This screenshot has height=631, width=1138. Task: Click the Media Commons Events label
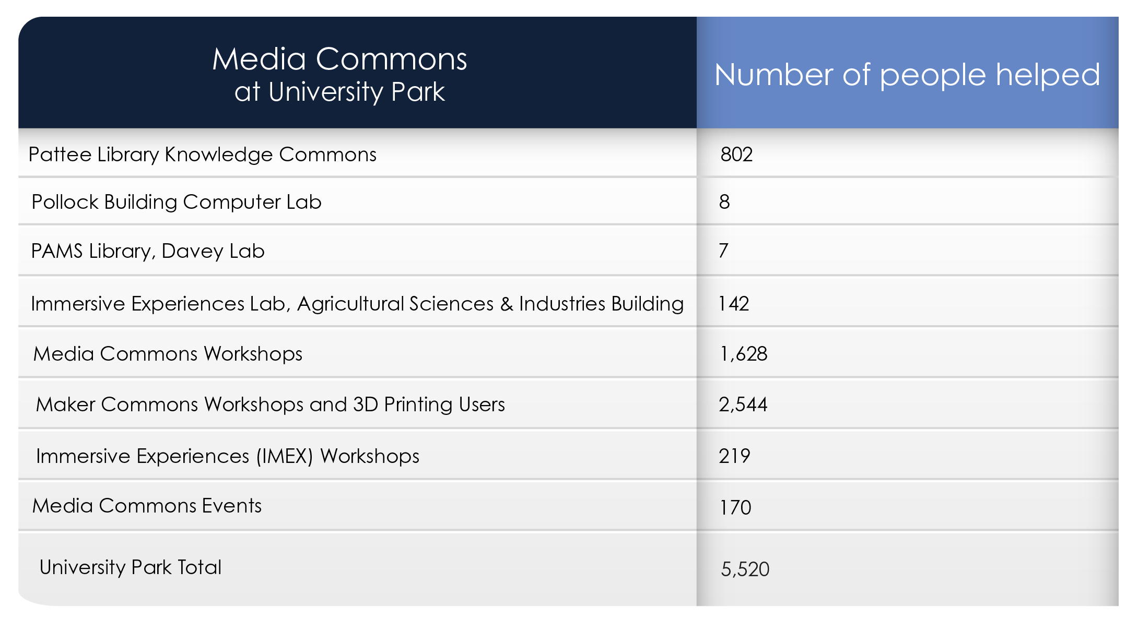147,506
